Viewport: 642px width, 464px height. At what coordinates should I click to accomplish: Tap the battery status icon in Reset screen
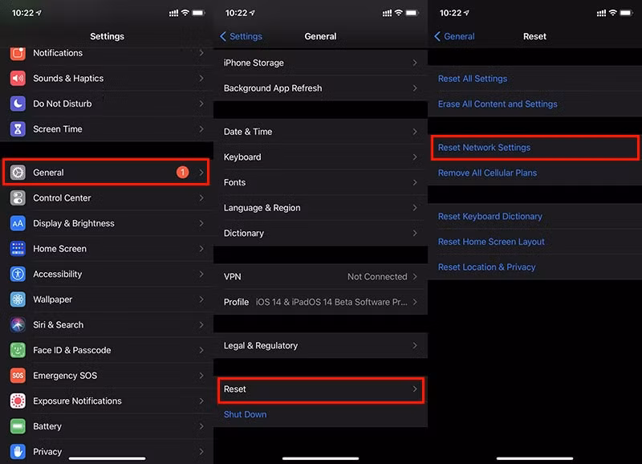[x=627, y=13]
